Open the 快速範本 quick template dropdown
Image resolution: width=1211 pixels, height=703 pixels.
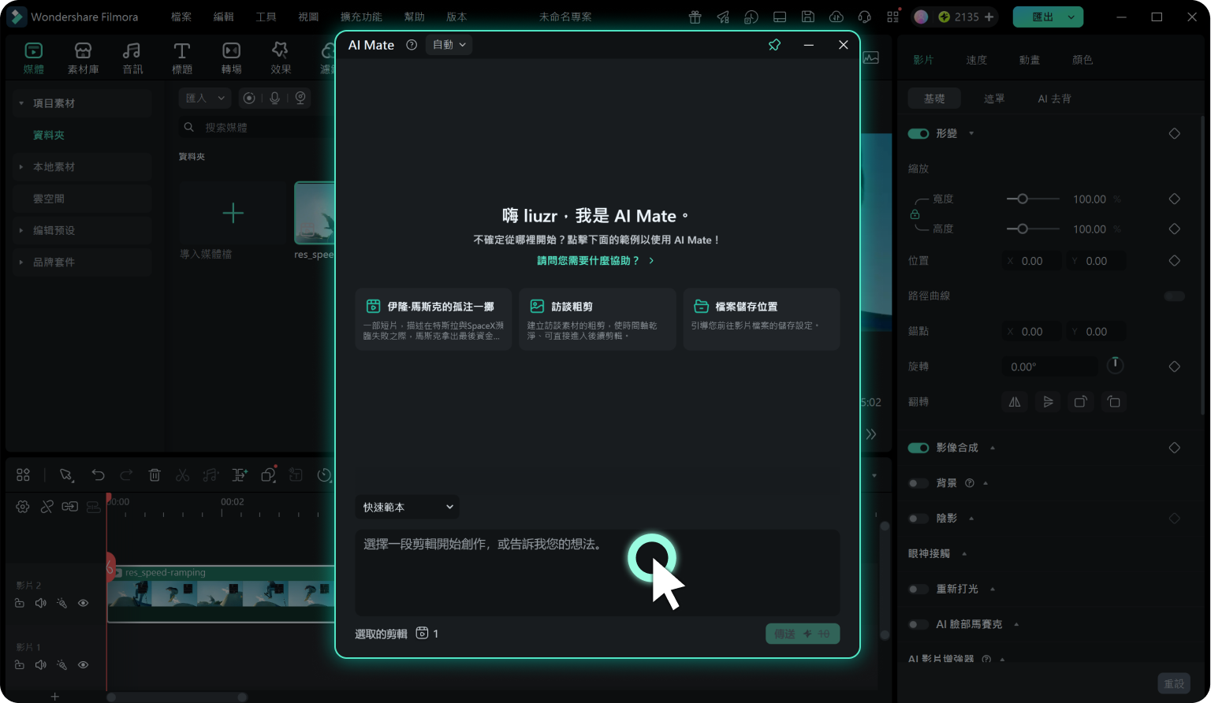[407, 507]
